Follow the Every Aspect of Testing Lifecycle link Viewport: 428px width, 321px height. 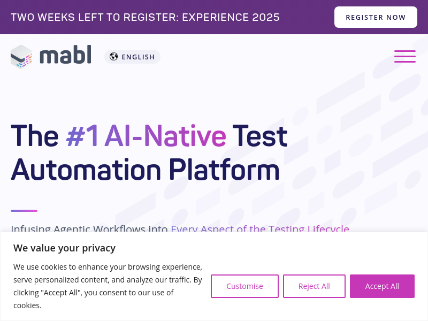point(260,229)
